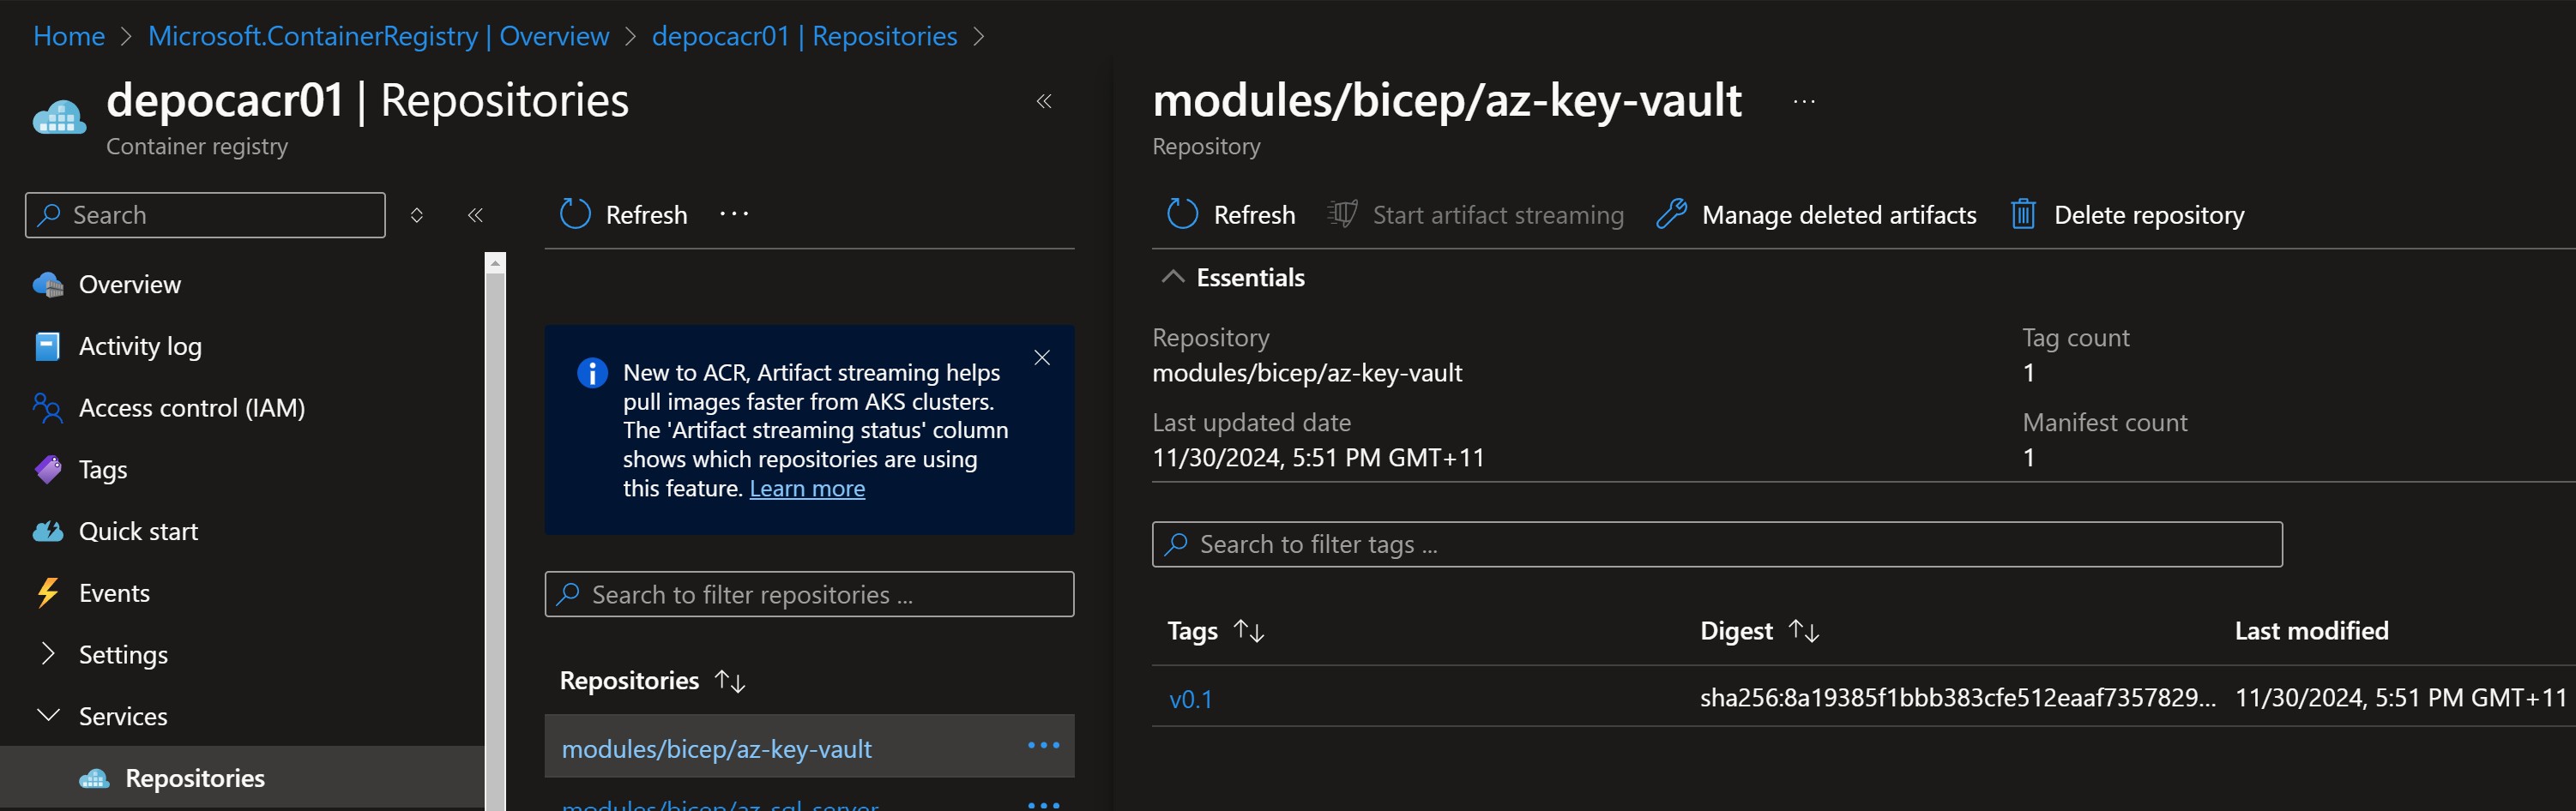Sort by the Tags column
This screenshot has width=2576, height=811.
click(x=1216, y=631)
